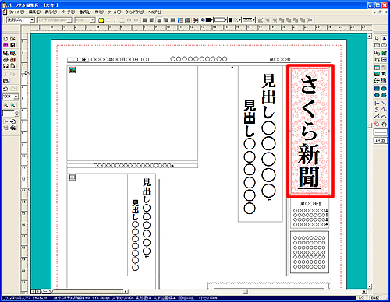Toggle bold T on the format toolbar
The image size is (390, 302).
point(108,20)
